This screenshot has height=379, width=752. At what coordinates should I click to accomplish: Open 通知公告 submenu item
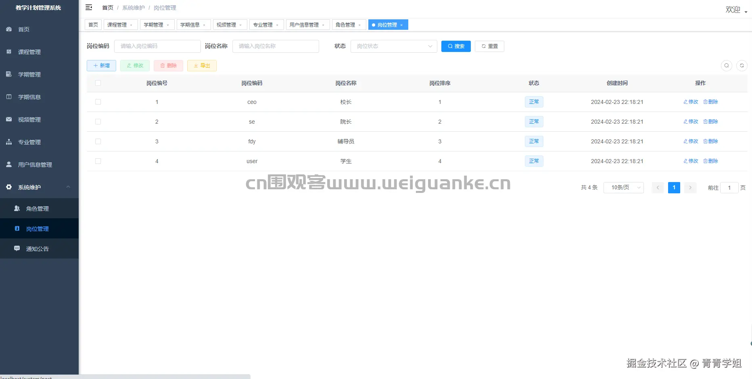click(x=39, y=249)
